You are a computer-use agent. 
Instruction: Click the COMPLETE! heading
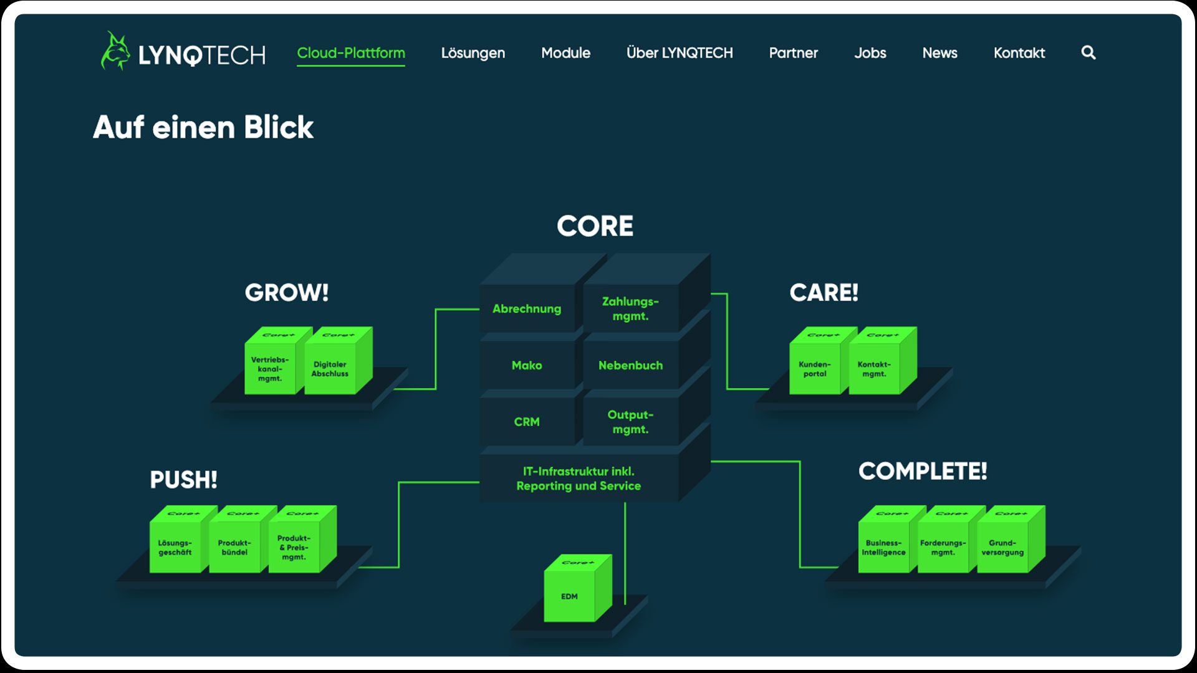click(923, 471)
